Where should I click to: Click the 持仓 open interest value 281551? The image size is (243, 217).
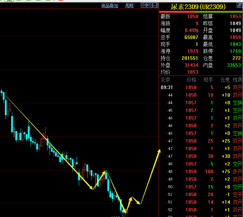click(190, 58)
